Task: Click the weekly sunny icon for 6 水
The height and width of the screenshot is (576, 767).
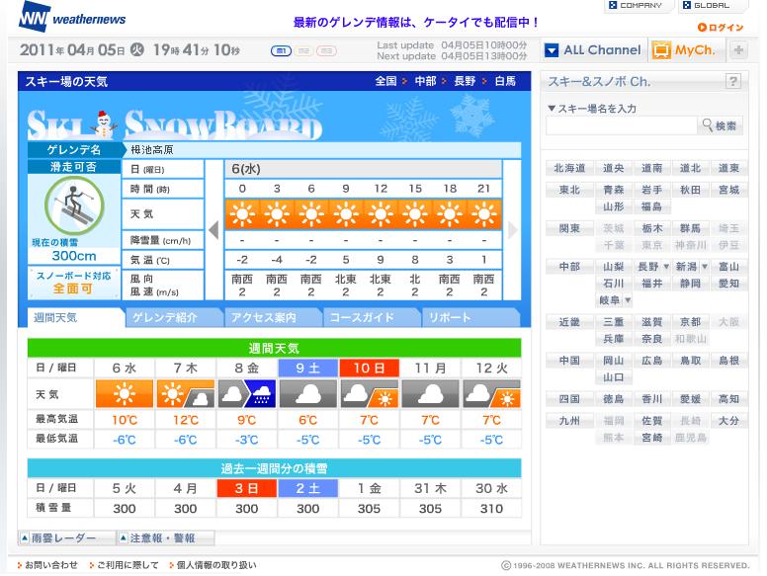Action: [x=125, y=394]
